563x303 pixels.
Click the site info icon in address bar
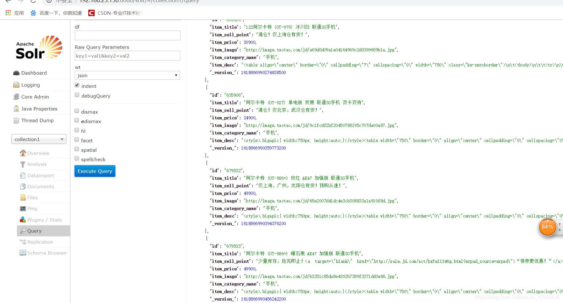click(x=49, y=1)
